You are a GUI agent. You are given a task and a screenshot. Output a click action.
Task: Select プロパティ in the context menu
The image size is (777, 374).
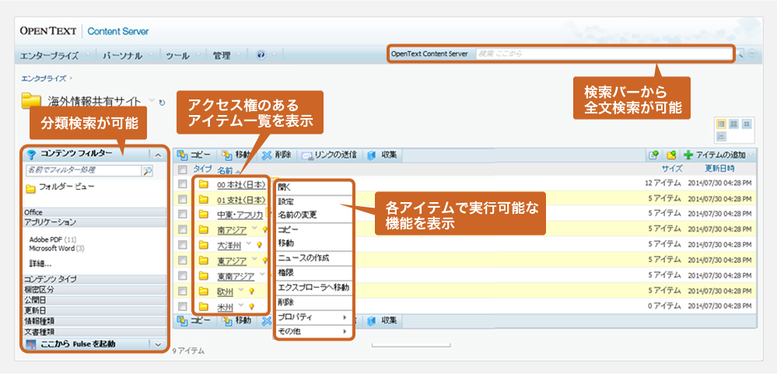296,317
